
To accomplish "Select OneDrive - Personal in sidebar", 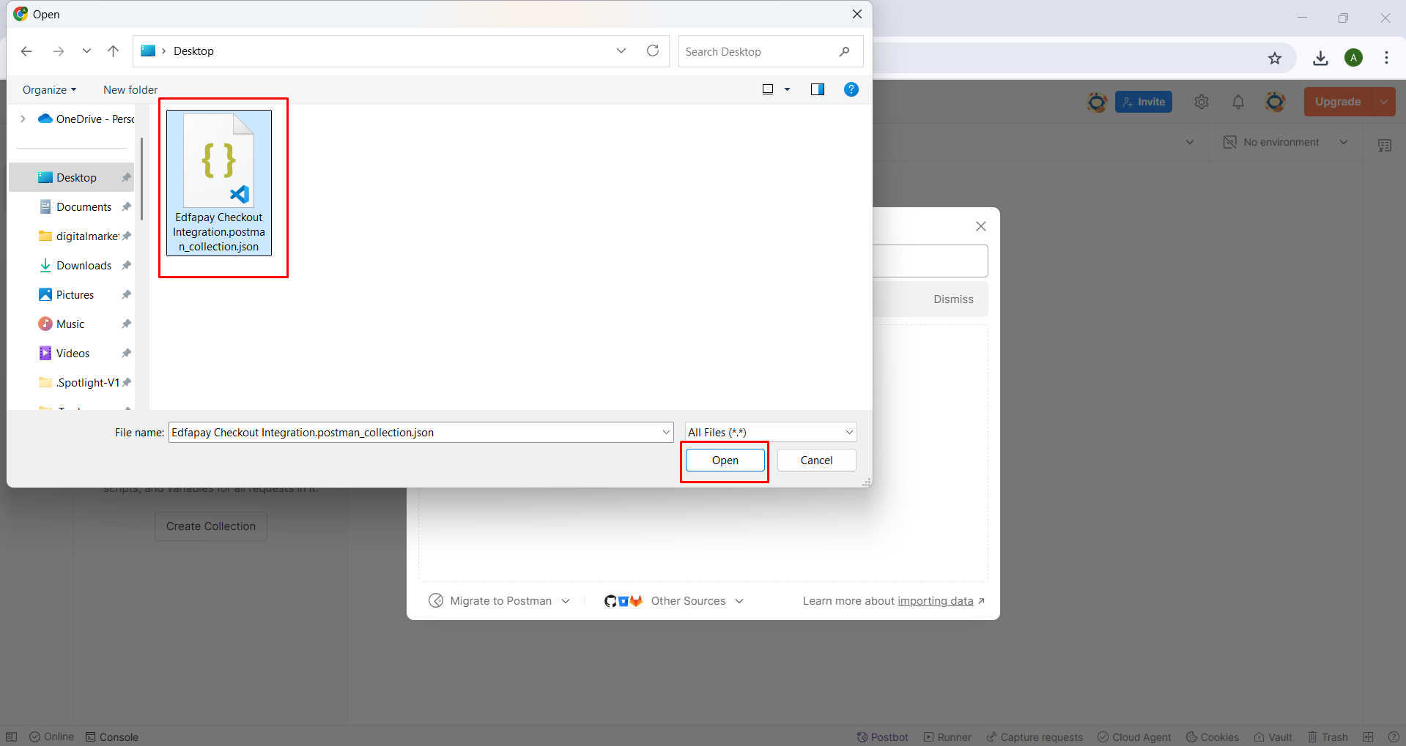I will coord(86,119).
